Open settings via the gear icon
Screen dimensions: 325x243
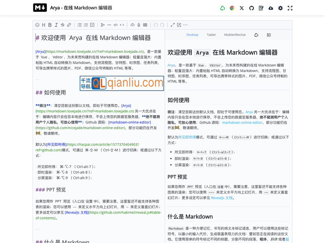tap(280, 8)
